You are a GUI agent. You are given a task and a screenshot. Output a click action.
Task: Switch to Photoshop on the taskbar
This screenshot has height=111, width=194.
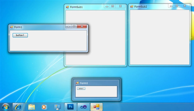point(70,107)
